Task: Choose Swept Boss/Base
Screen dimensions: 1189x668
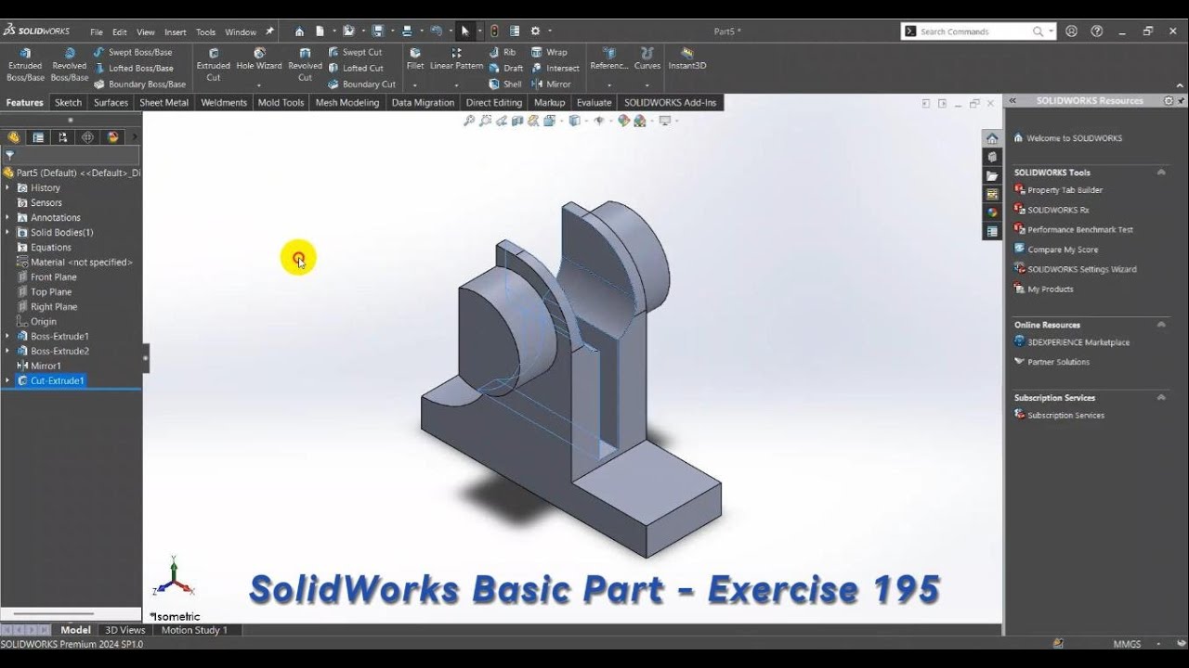Action: click(133, 52)
